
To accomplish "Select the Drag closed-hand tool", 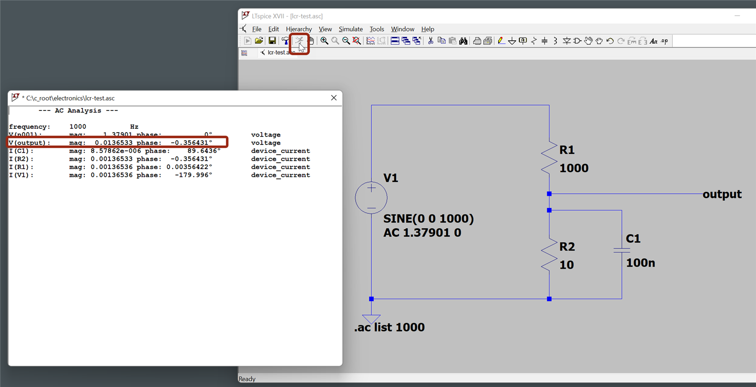I will (x=599, y=41).
